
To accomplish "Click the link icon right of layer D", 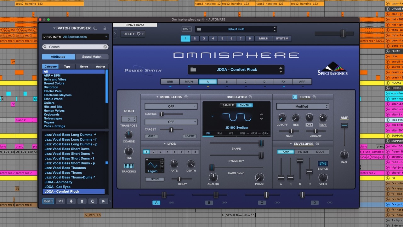I will 330,203.
